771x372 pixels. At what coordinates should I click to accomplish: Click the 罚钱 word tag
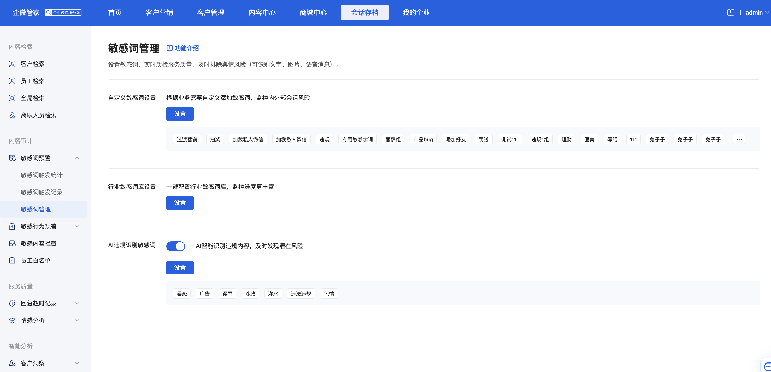484,139
